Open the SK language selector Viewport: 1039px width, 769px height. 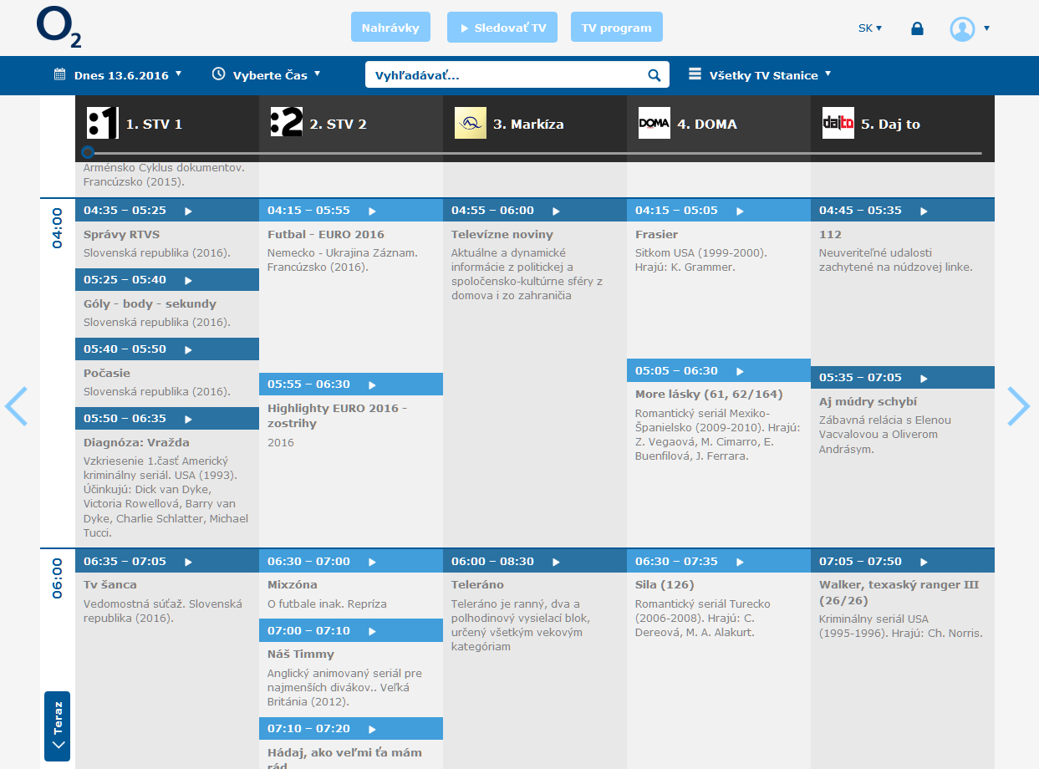[x=869, y=28]
